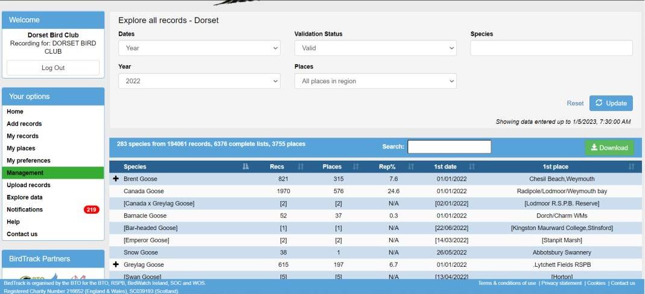The height and width of the screenshot is (294, 645).
Task: Sort table by 1st date column arrows
Action: click(472, 167)
